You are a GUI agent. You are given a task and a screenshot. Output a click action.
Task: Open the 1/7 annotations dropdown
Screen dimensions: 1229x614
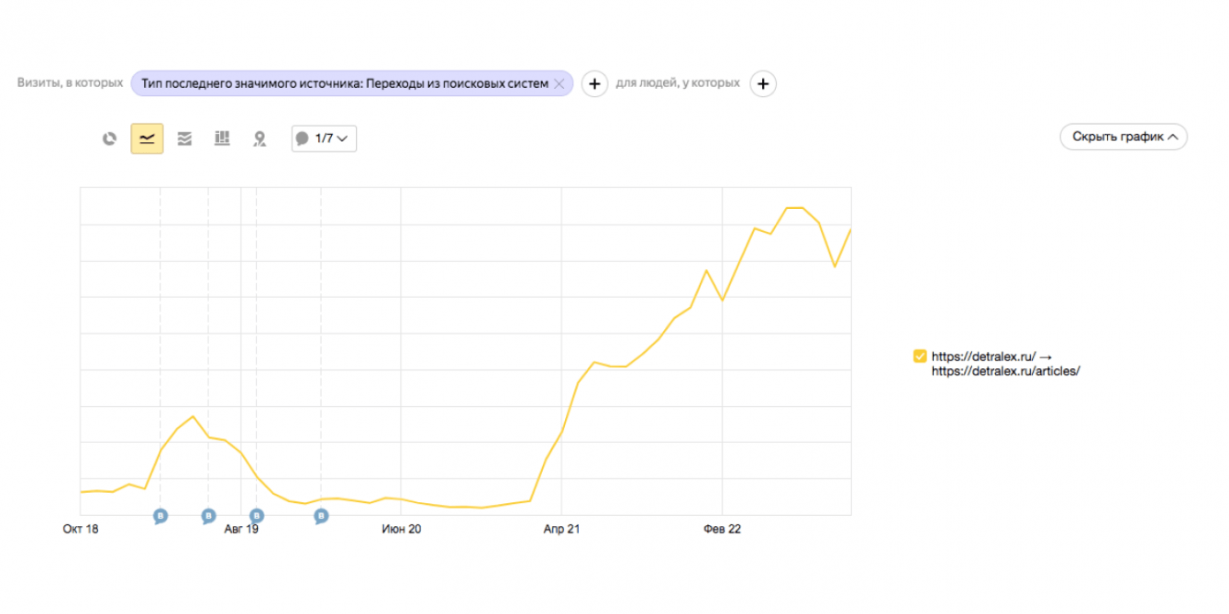(324, 139)
